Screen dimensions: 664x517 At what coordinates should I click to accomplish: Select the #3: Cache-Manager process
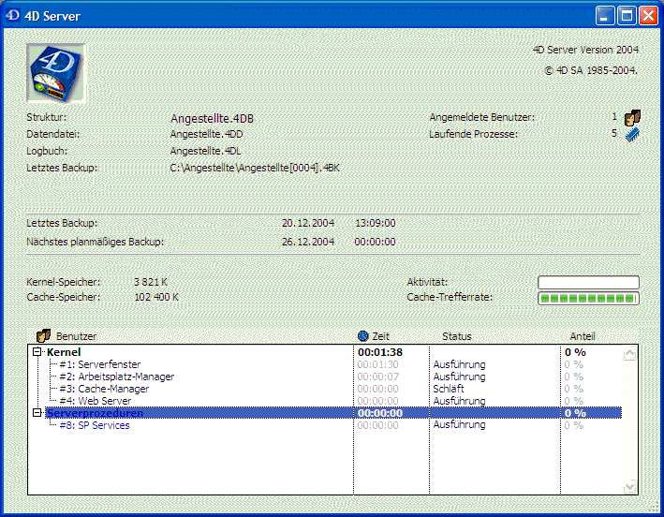pos(103,389)
